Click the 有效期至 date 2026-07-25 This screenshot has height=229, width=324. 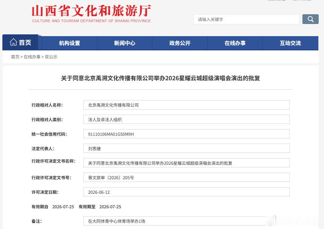[110, 207]
